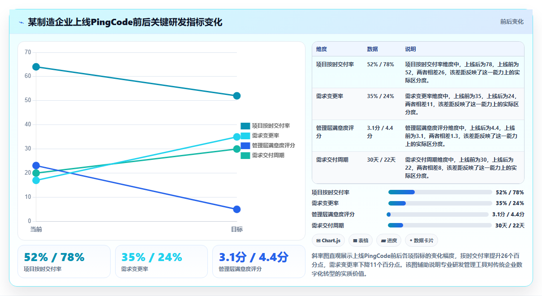Click the lightning icon beside the title
542x296 pixels.
tap(21, 22)
